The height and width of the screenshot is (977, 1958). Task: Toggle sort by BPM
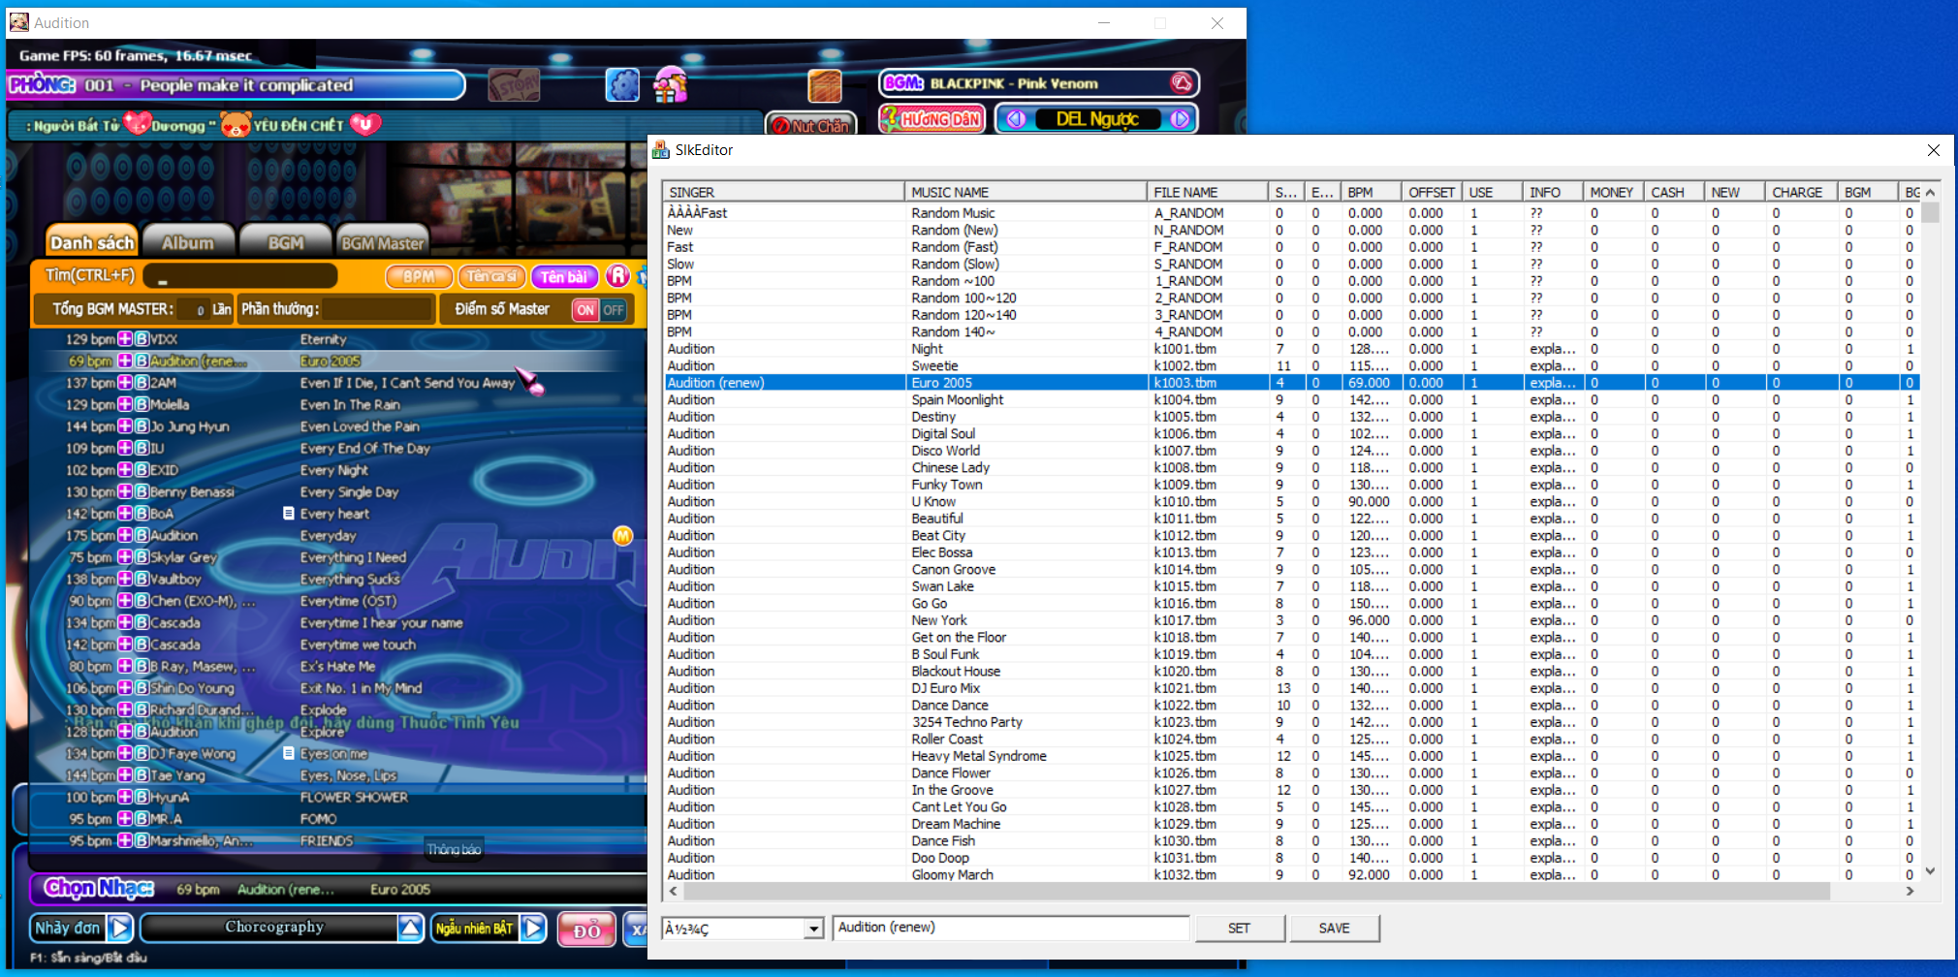pyautogui.click(x=419, y=276)
